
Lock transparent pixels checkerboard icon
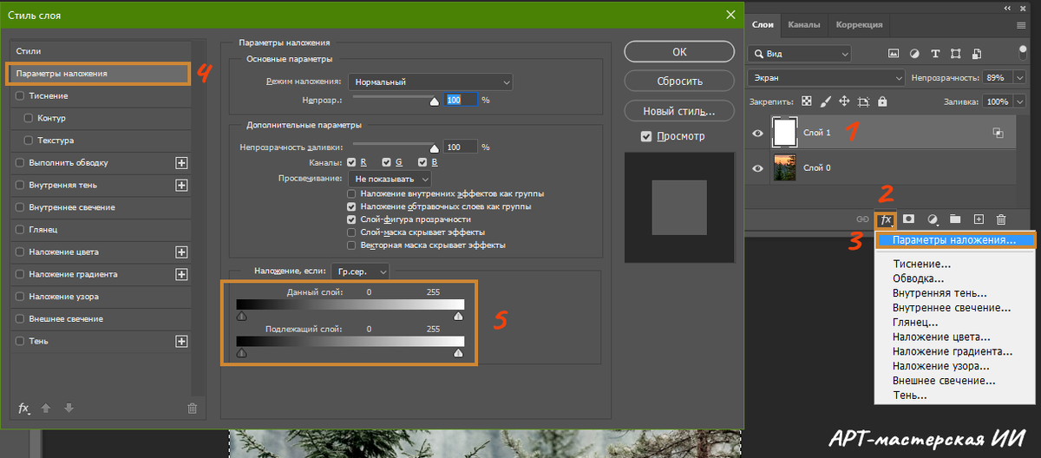[x=807, y=101]
